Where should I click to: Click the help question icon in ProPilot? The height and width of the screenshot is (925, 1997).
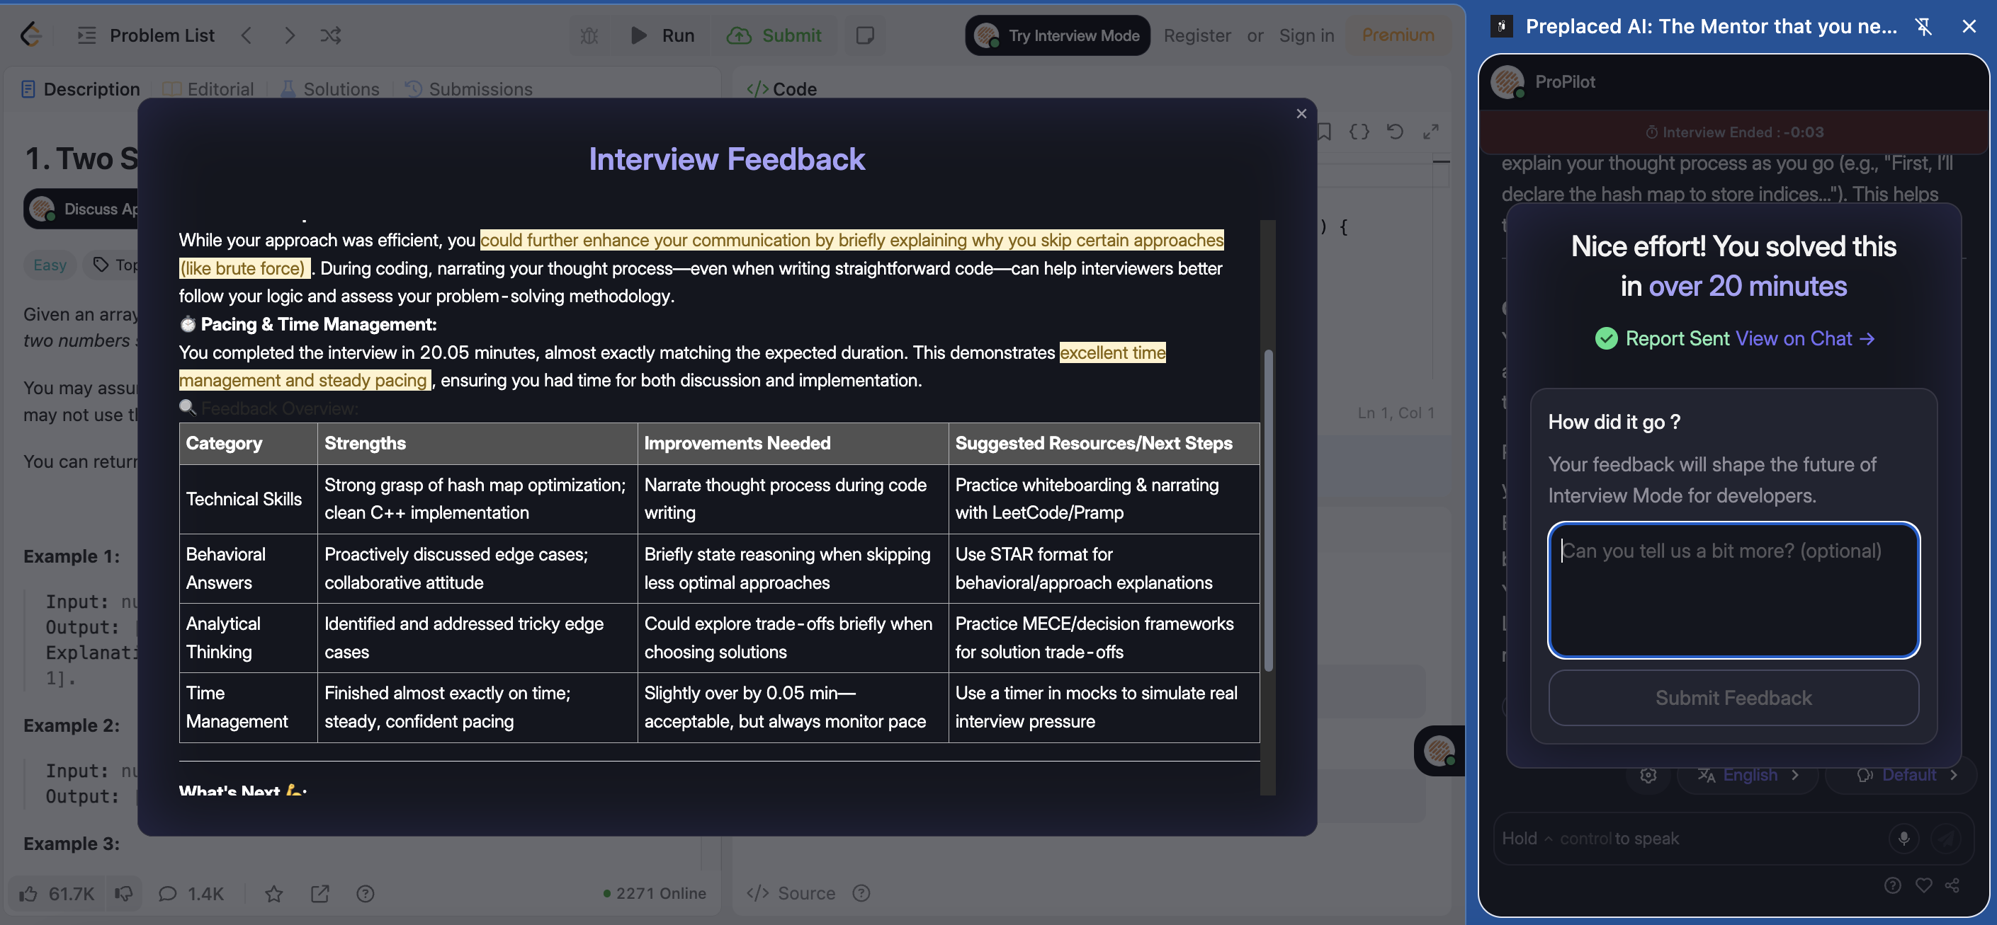(1892, 885)
